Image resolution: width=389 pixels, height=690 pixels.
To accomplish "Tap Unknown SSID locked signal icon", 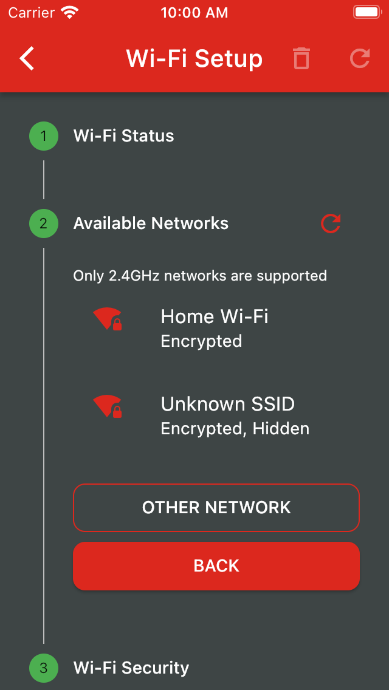I will (108, 406).
